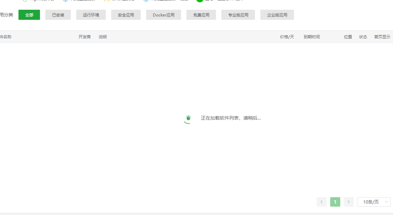393x215 pixels.
Task: Go to next page arrow
Action: (x=348, y=202)
